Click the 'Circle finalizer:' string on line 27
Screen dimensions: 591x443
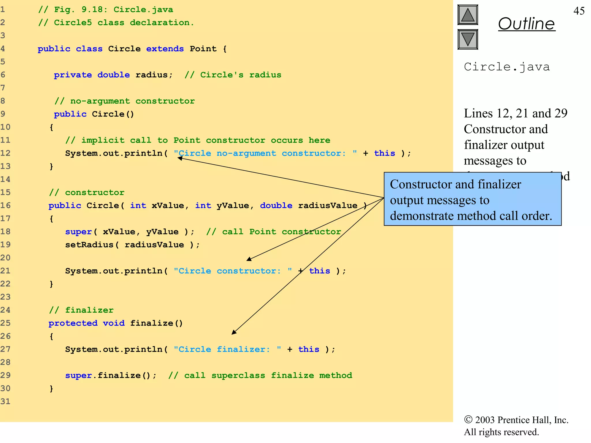point(227,349)
